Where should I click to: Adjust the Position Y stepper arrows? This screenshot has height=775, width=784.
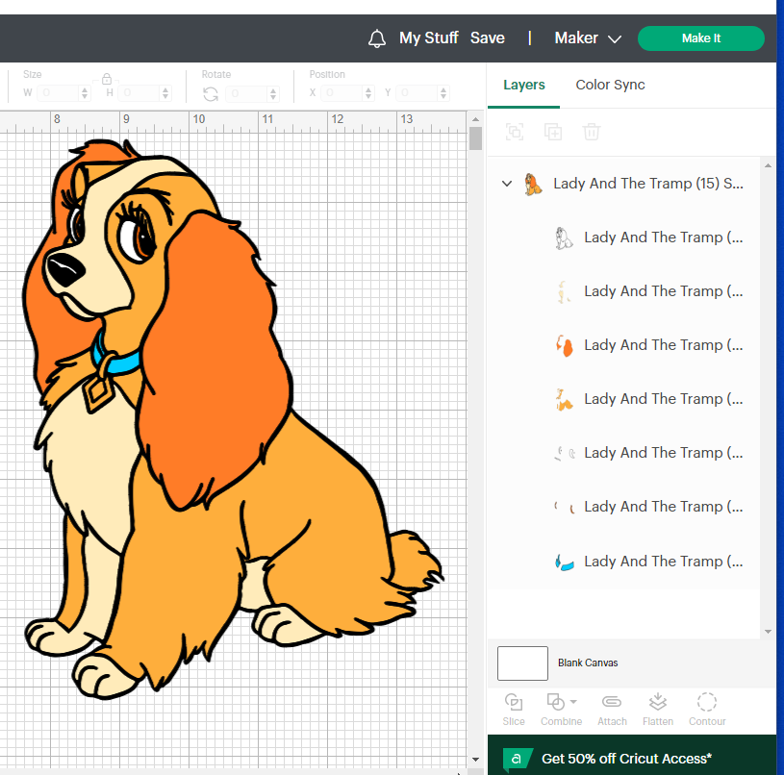[443, 93]
